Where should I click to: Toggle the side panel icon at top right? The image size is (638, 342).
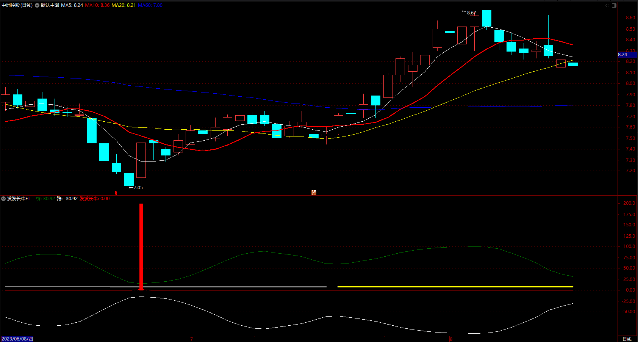614,5
